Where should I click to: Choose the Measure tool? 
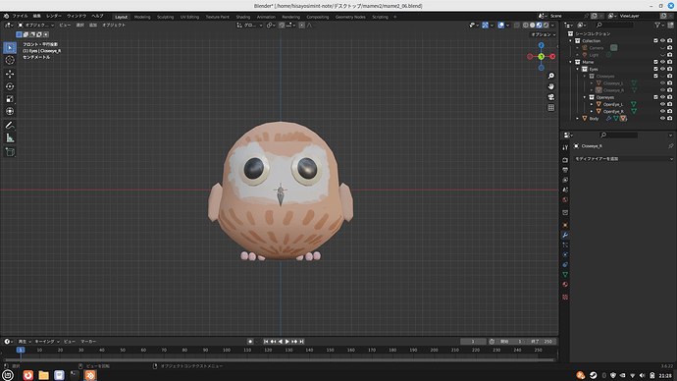pos(10,138)
